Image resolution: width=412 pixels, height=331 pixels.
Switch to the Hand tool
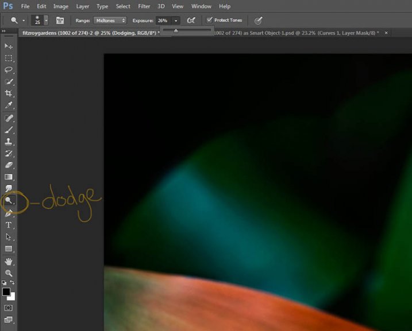coord(9,262)
